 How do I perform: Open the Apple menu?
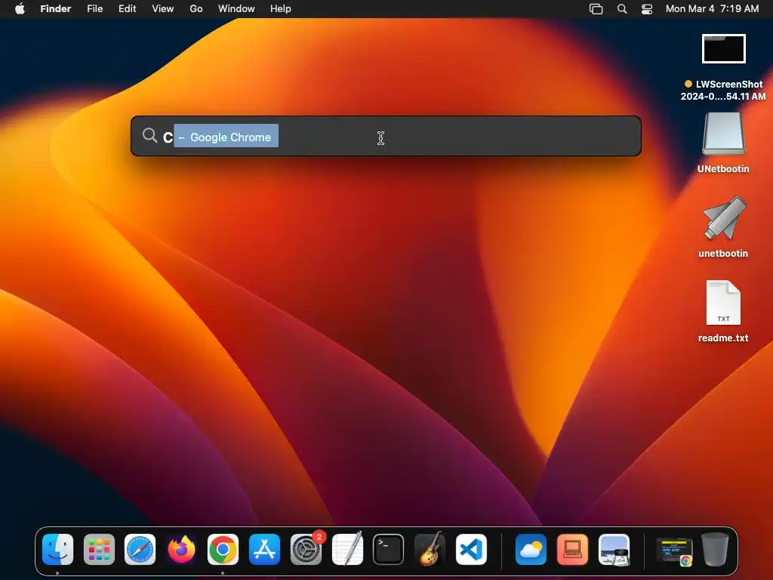(x=20, y=9)
